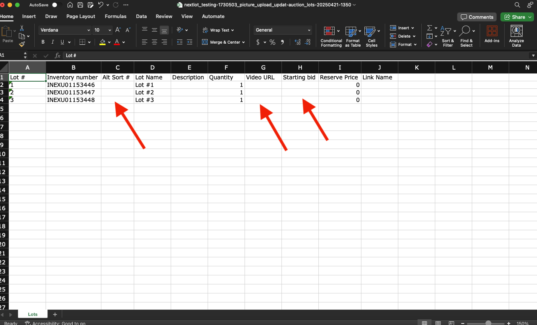Open the Add-ins icon
The width and height of the screenshot is (537, 325).
coord(492,31)
